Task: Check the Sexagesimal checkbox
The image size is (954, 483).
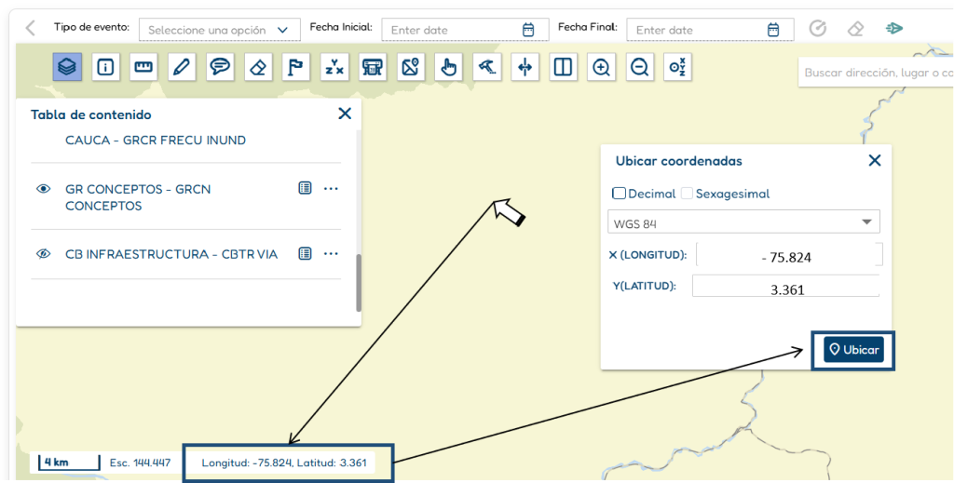Action: [x=687, y=194]
